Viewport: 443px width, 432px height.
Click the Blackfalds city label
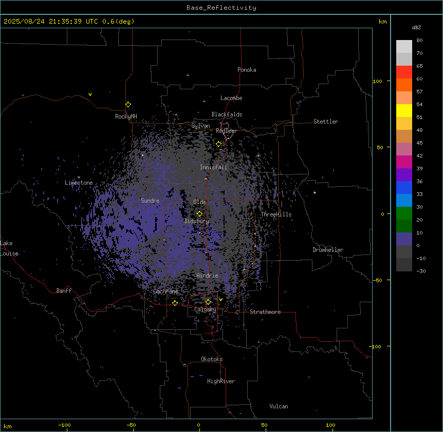[x=227, y=114]
